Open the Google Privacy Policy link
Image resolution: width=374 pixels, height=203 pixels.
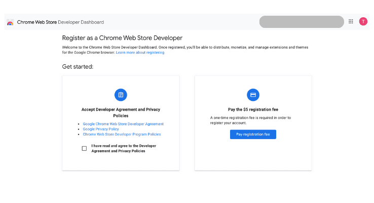(101, 129)
